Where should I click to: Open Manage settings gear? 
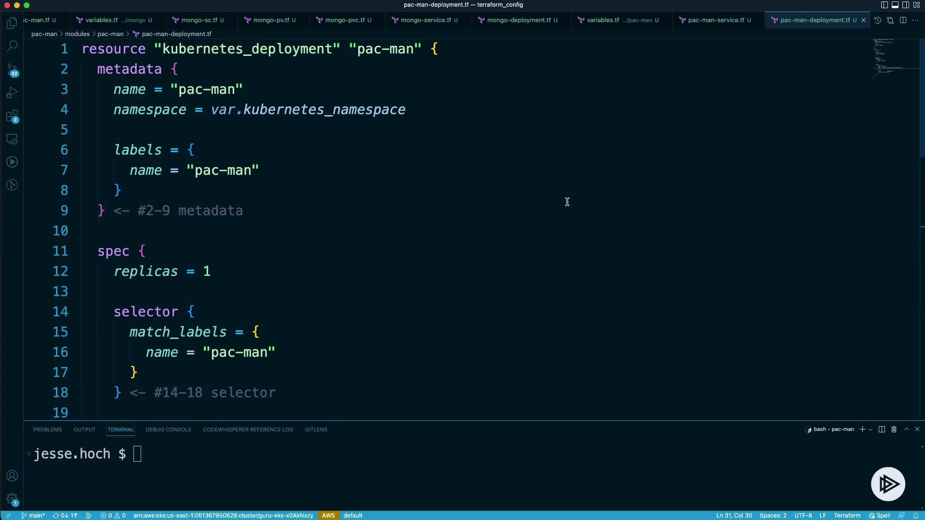click(x=12, y=499)
